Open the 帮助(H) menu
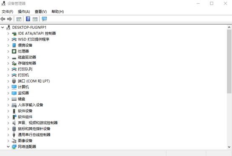The width and height of the screenshot is (232, 156). [x=57, y=12]
